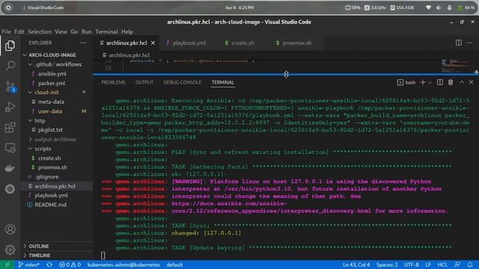This screenshot has width=479, height=269.
Task: Click Ln 43, Col 4 cursor position
Action: 356,265
